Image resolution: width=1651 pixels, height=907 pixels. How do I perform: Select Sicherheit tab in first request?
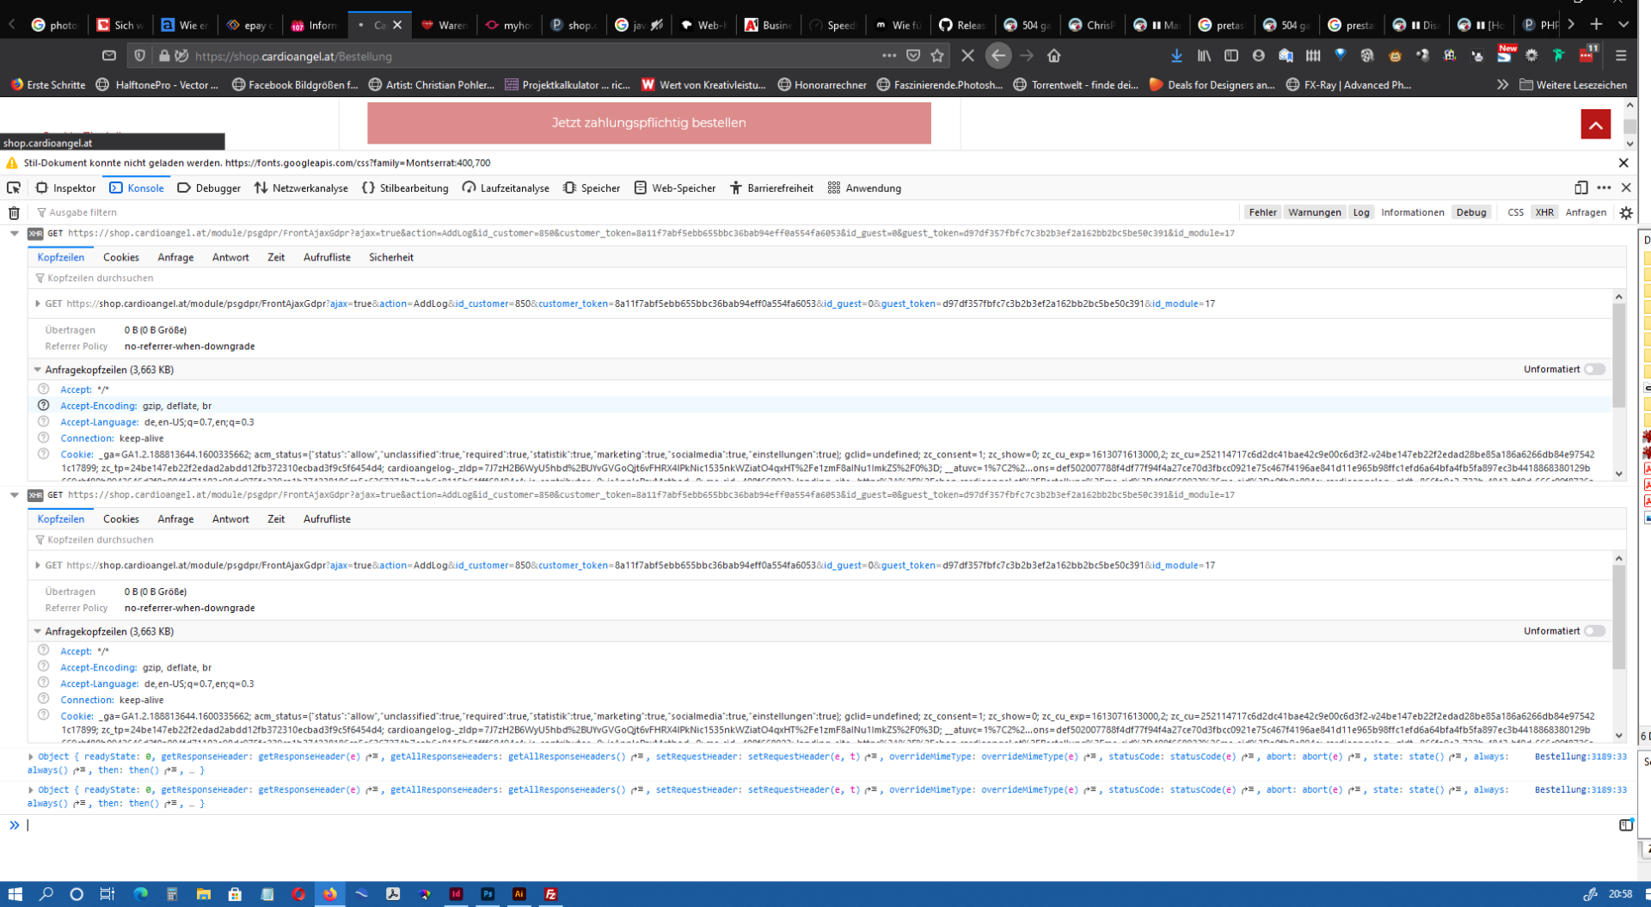391,257
